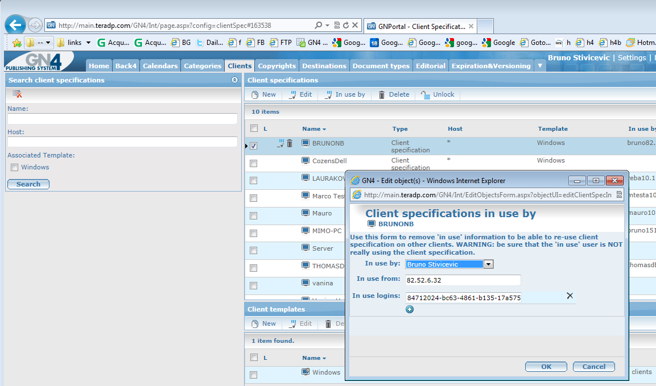Image resolution: width=656 pixels, height=386 pixels.
Task: Toggle the Windows associated template checkbox
Action: pos(15,167)
